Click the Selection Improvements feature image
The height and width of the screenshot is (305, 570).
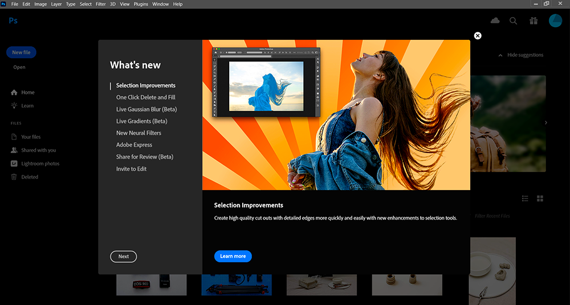[x=336, y=115]
